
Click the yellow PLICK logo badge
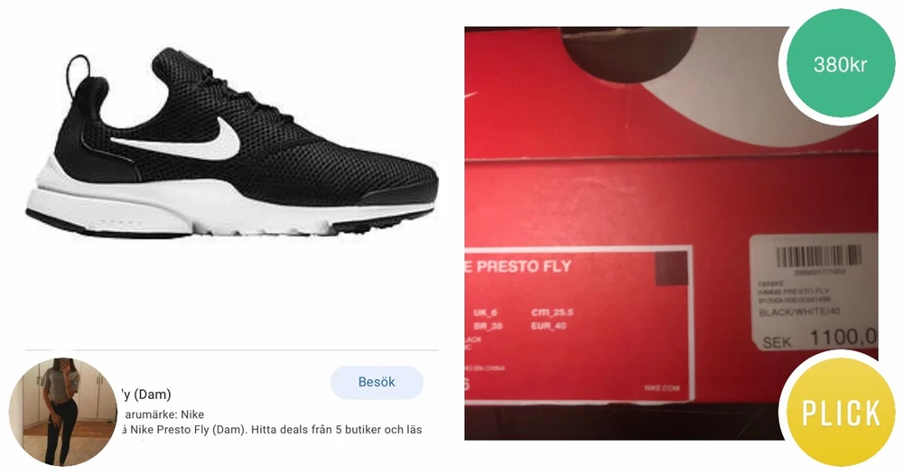pos(841,413)
